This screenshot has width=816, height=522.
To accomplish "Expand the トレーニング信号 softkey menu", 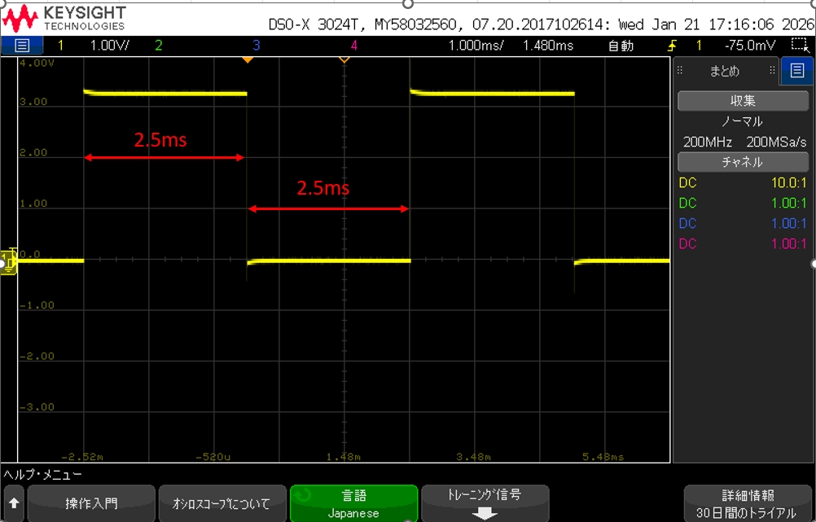I will tap(485, 504).
